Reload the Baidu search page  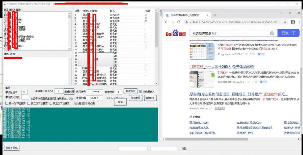pyautogui.click(x=179, y=22)
